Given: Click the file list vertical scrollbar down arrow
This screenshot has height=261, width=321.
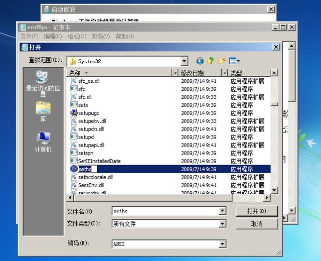Looking at the screenshot, I should 274,190.
